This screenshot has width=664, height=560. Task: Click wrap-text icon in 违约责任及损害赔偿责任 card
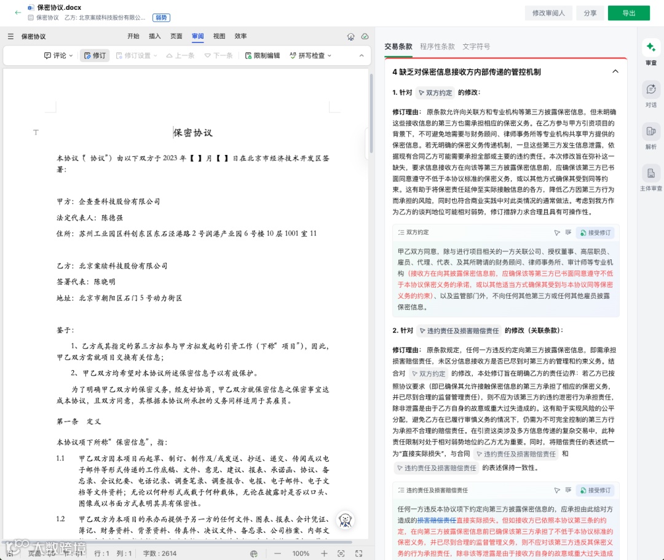(568, 490)
